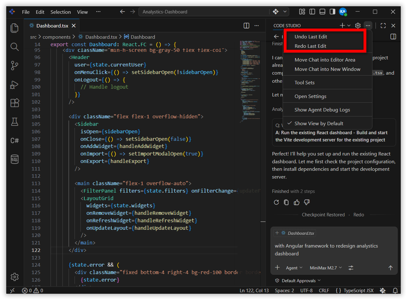The image size is (407, 300).
Task: Open the SQL database view
Action: coord(15,159)
